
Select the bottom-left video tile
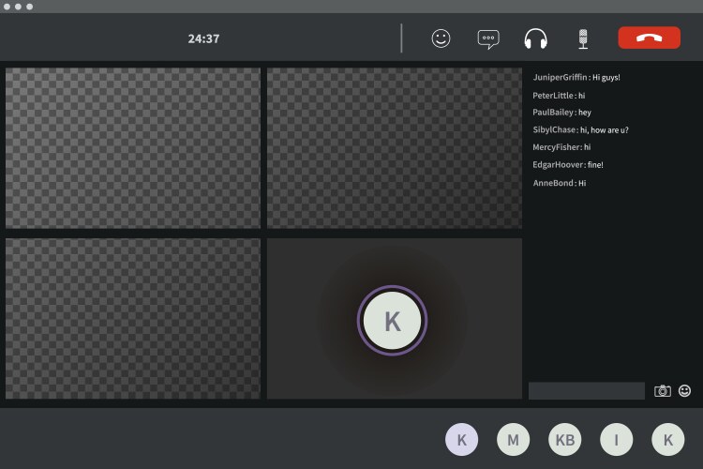133,319
